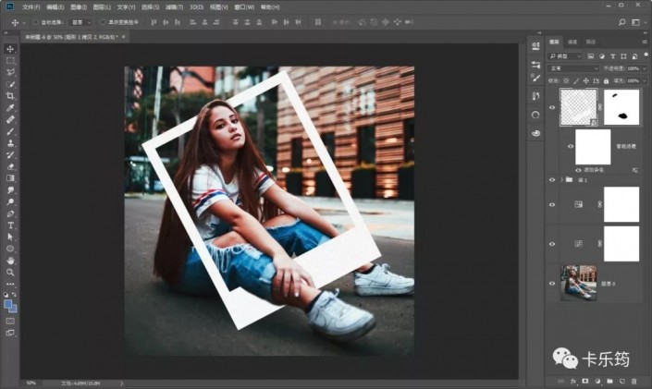This screenshot has width=652, height=389.
Task: Select the Eyedropper tool
Action: click(x=10, y=107)
